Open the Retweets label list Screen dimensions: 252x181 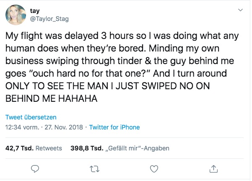click(49, 148)
